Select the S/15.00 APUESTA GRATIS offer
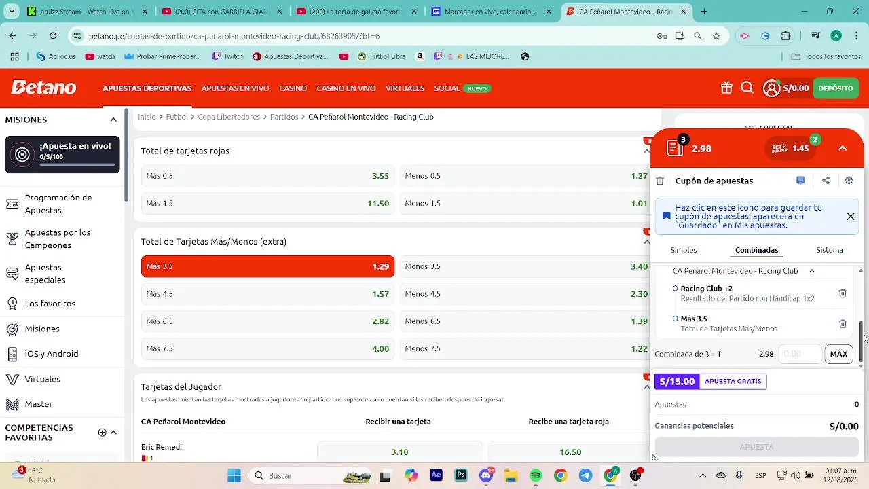Screen dimensions: 869x489 point(710,382)
